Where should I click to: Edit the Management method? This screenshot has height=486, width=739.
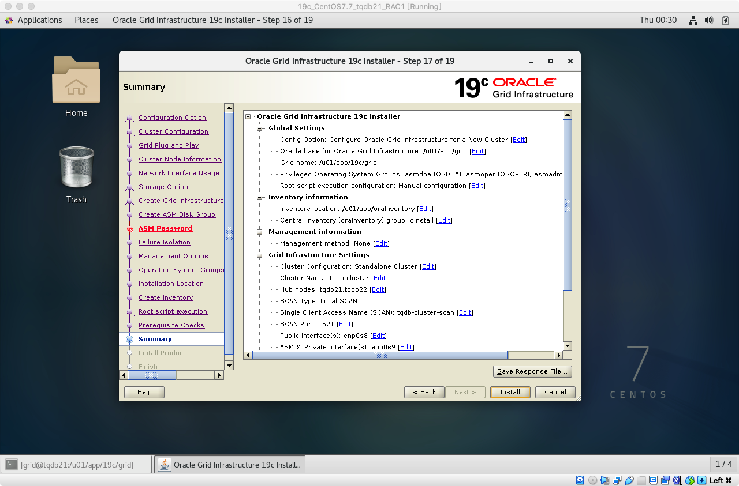tap(381, 243)
